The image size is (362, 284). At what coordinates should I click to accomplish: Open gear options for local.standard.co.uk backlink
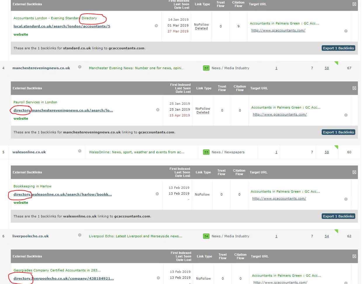tap(156, 26)
